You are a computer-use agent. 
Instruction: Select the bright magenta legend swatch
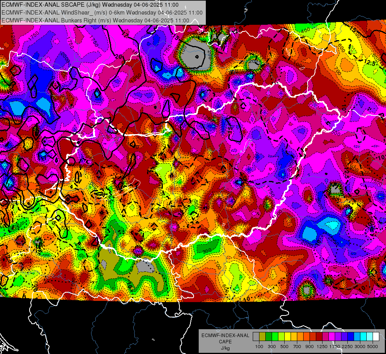coord(332,336)
